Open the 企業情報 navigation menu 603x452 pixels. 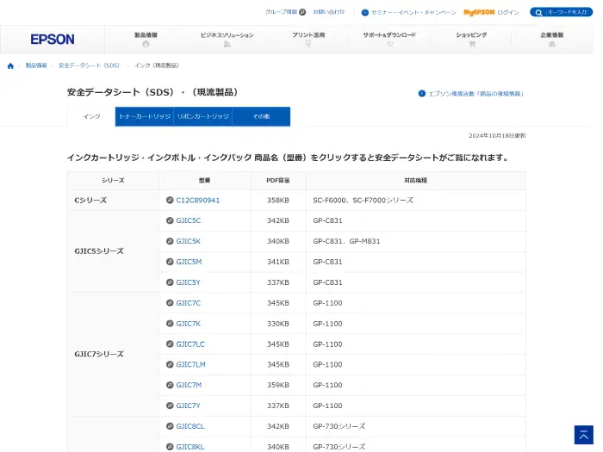pyautogui.click(x=552, y=40)
